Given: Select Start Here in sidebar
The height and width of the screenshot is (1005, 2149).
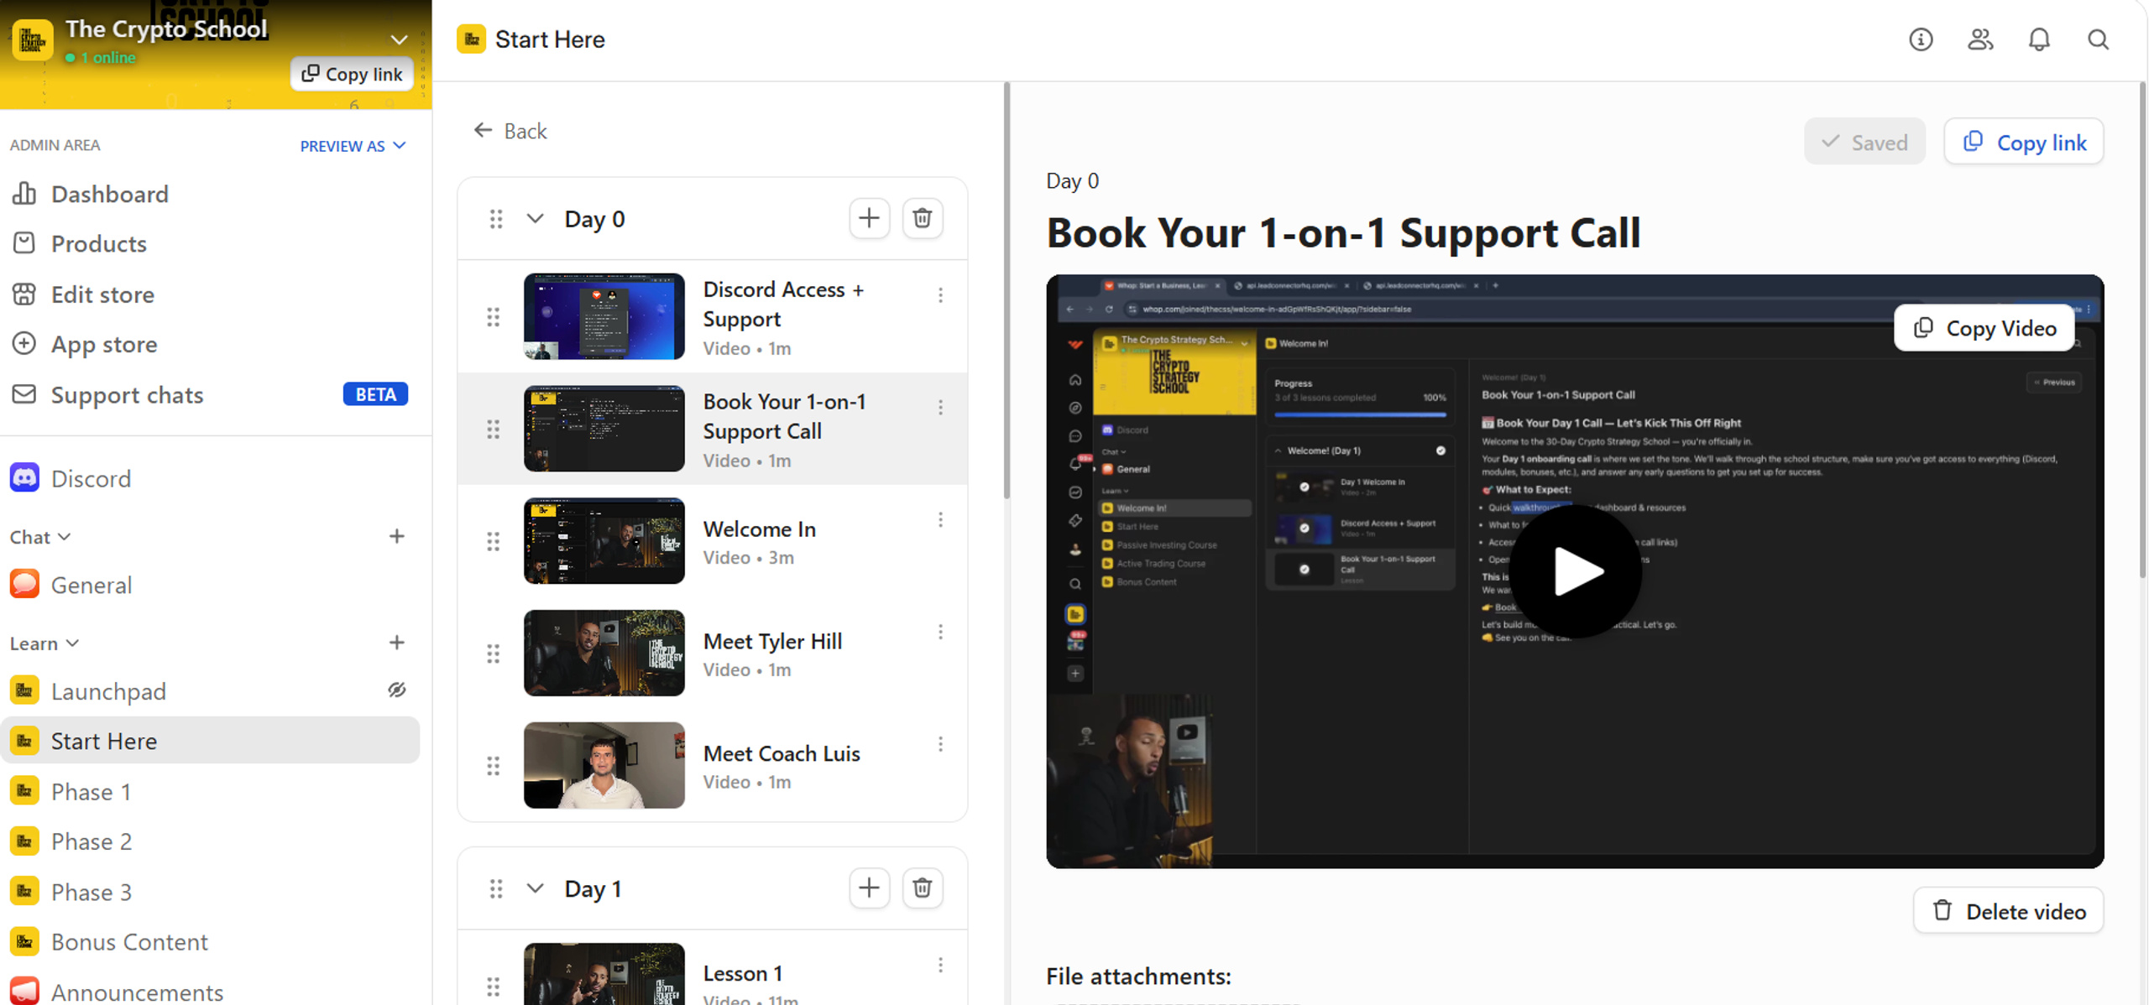Looking at the screenshot, I should (x=210, y=741).
